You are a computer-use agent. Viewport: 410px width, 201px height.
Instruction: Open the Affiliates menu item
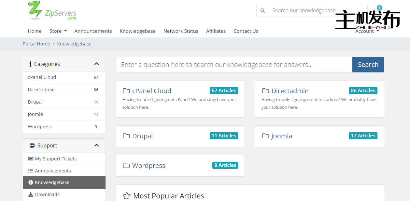[x=216, y=31]
